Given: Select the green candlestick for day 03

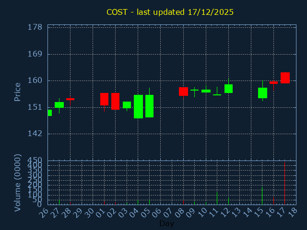Looking at the screenshot, I should [x=127, y=105].
